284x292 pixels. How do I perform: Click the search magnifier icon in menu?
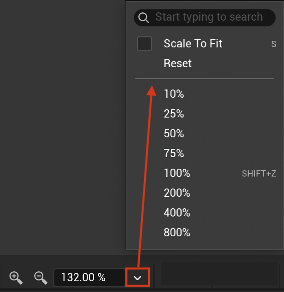[x=143, y=18]
